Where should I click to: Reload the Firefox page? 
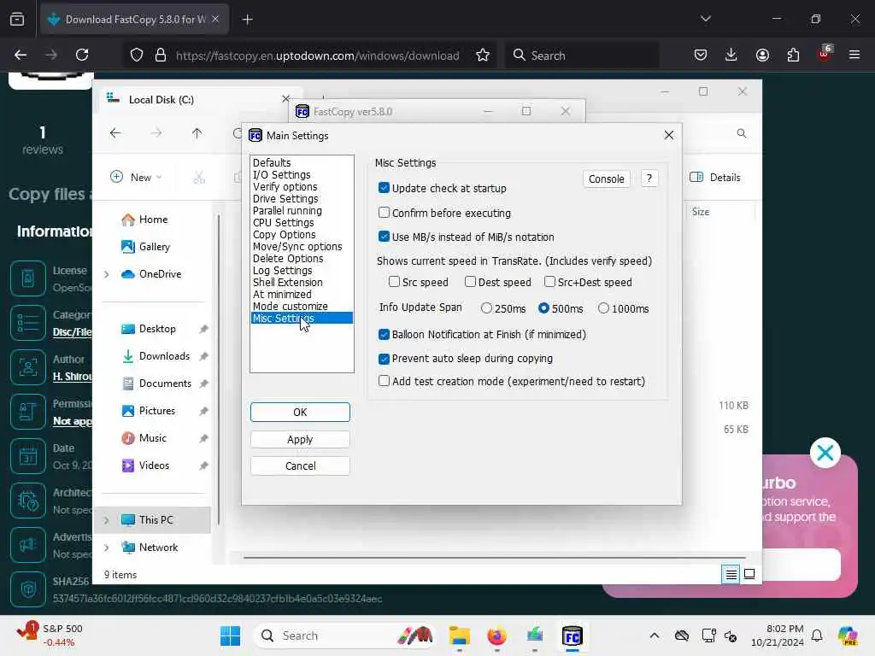click(x=82, y=55)
